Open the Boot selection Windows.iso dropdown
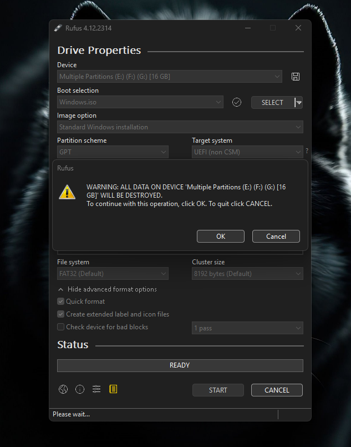The width and height of the screenshot is (351, 447). [140, 102]
